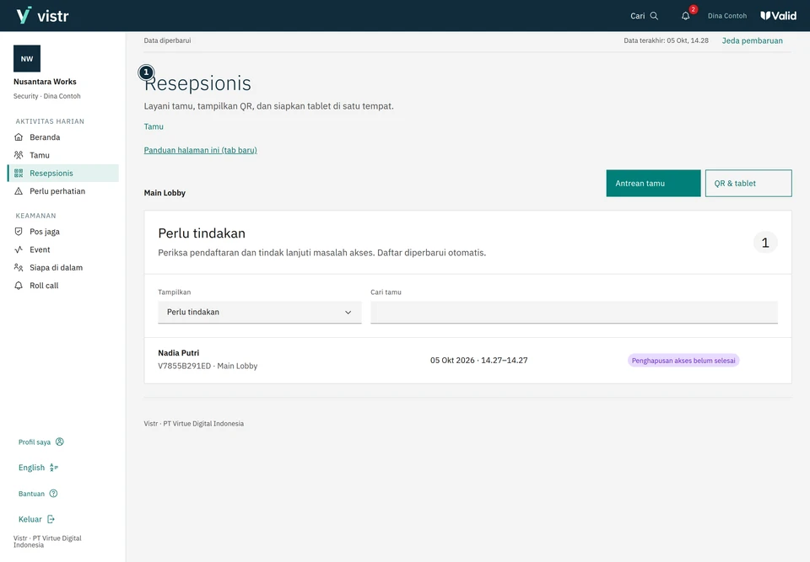Click the Bantuan question mark icon
The height and width of the screenshot is (562, 810).
click(x=53, y=494)
